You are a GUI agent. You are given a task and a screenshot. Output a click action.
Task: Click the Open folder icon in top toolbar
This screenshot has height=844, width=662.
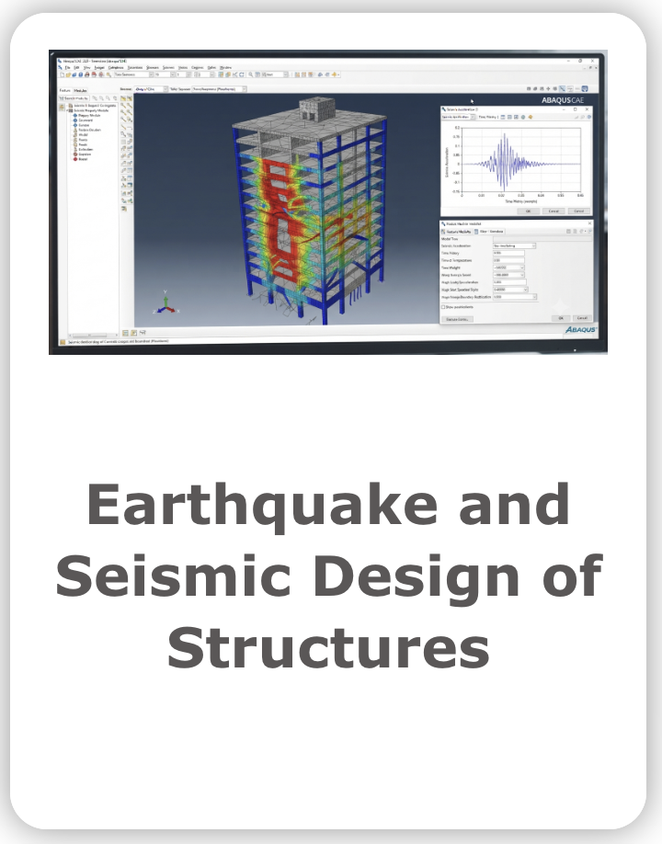(68, 74)
